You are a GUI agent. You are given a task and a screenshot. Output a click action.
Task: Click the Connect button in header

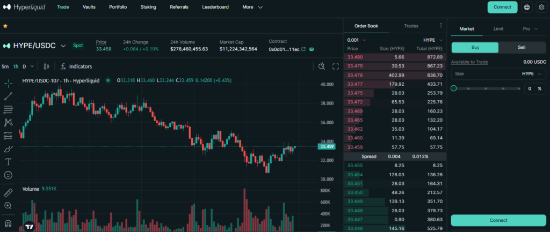[502, 8]
